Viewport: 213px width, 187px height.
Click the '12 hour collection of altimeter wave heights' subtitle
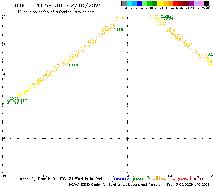(56, 12)
